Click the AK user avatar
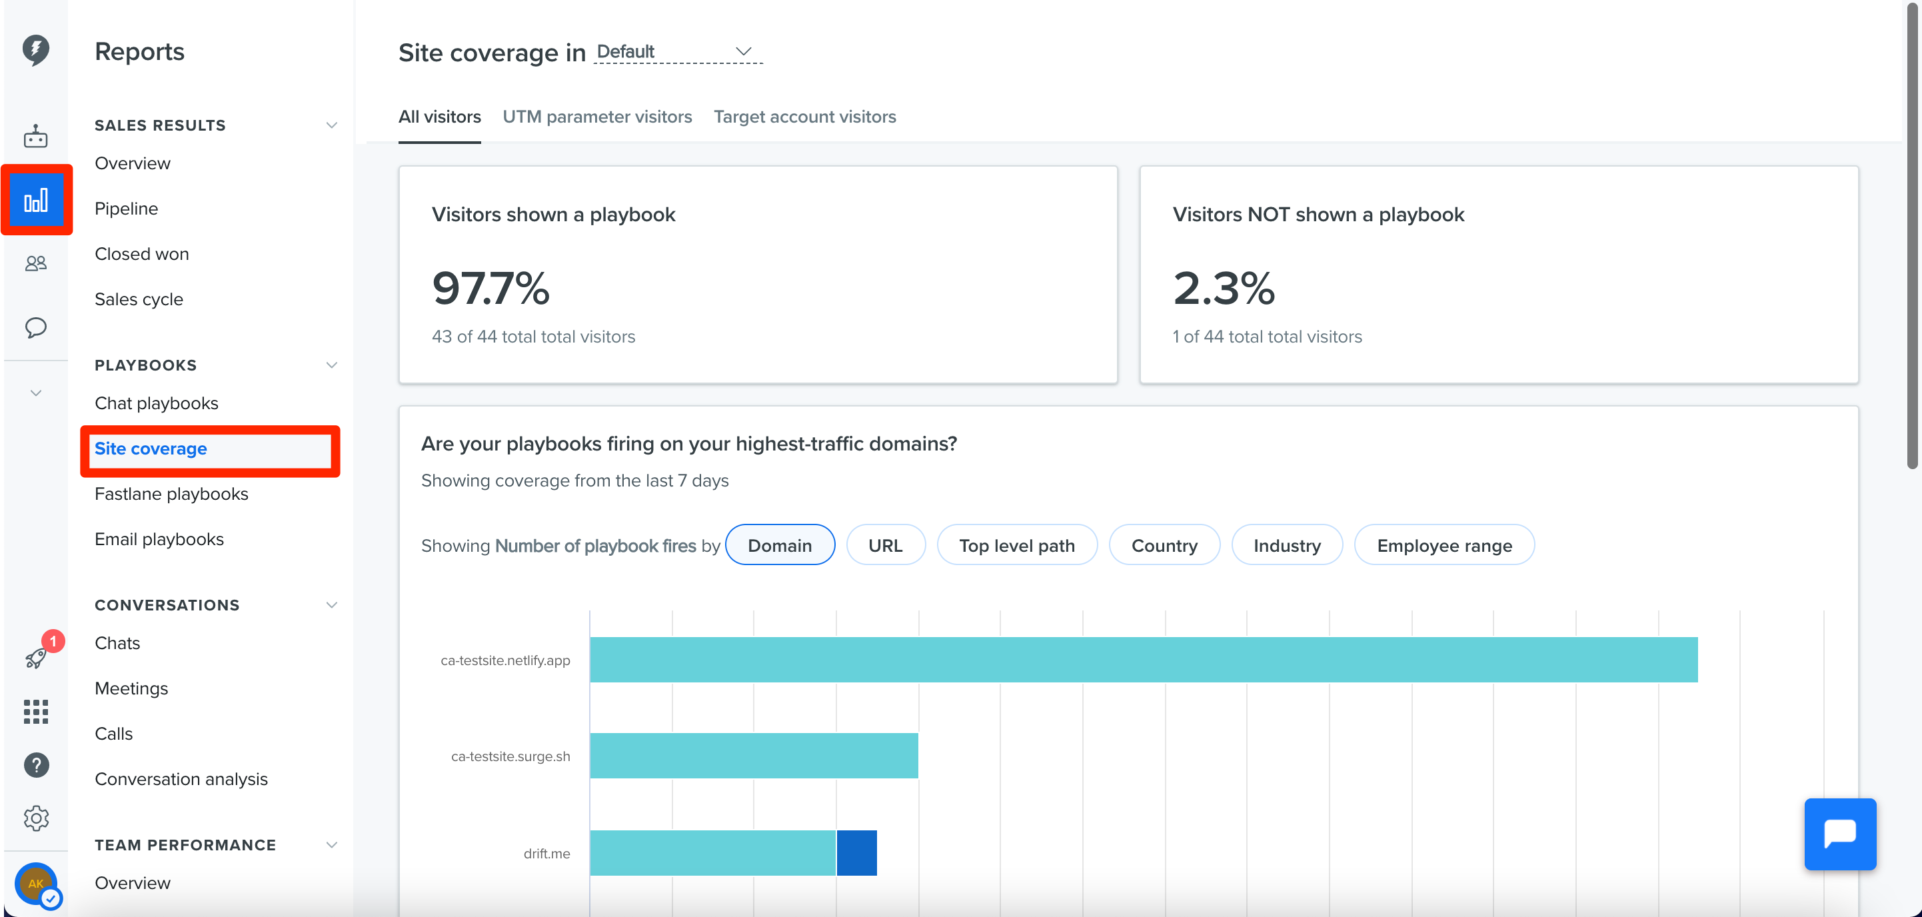1922x917 pixels. tap(36, 884)
